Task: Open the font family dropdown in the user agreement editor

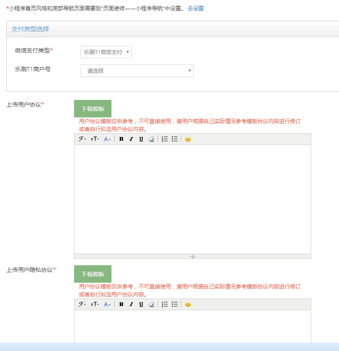Action: [x=82, y=139]
